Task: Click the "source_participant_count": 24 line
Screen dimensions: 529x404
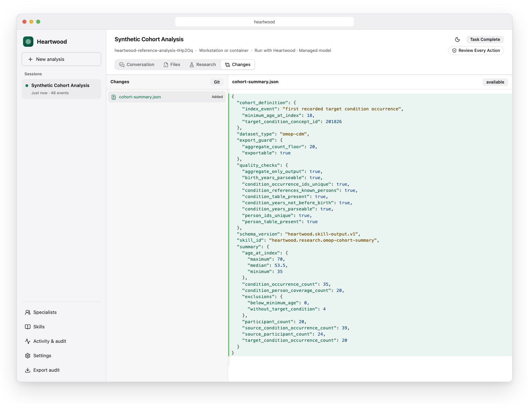Action: pos(284,334)
